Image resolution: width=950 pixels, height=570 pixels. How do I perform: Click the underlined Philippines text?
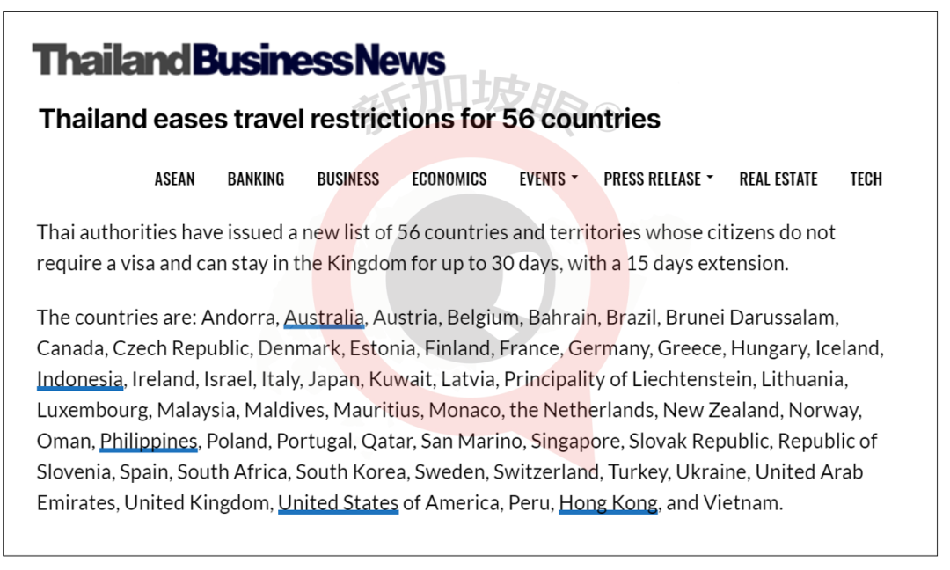coord(149,441)
